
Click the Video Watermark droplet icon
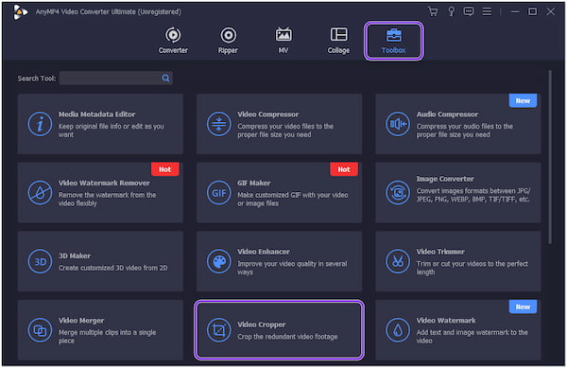[398, 330]
